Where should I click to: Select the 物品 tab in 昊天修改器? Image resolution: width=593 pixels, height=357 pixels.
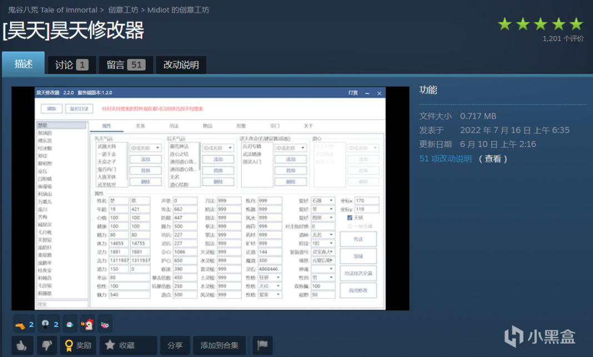pos(208,126)
